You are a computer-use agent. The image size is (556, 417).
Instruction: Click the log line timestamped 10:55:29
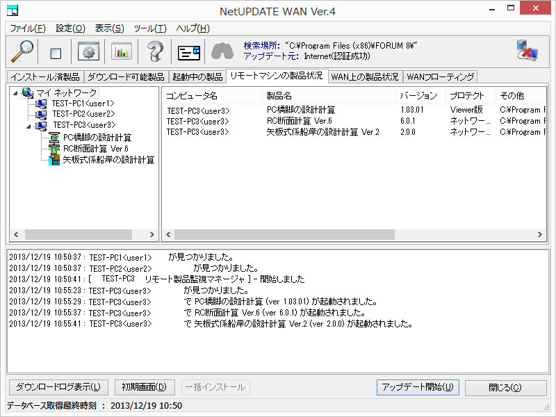click(193, 302)
